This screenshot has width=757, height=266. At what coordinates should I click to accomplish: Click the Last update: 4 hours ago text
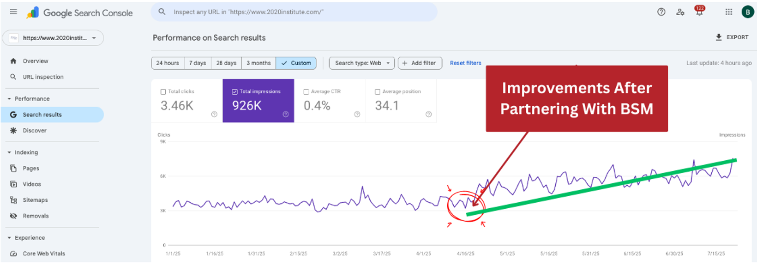pyautogui.click(x=719, y=63)
